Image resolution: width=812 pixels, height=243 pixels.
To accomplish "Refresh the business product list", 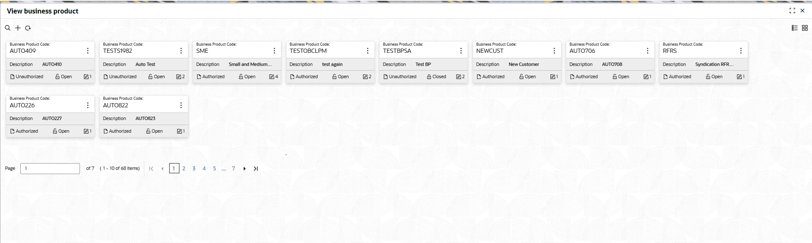I will (28, 28).
